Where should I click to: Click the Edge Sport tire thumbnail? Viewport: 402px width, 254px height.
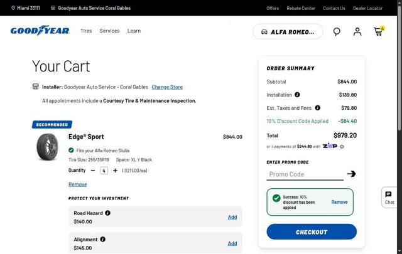(x=47, y=147)
